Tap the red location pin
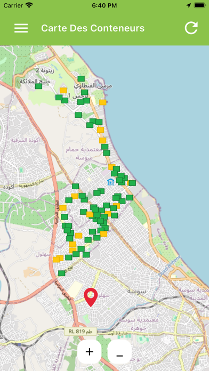 (x=91, y=297)
